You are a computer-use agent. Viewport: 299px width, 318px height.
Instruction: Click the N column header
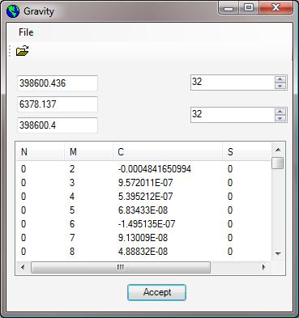point(40,152)
